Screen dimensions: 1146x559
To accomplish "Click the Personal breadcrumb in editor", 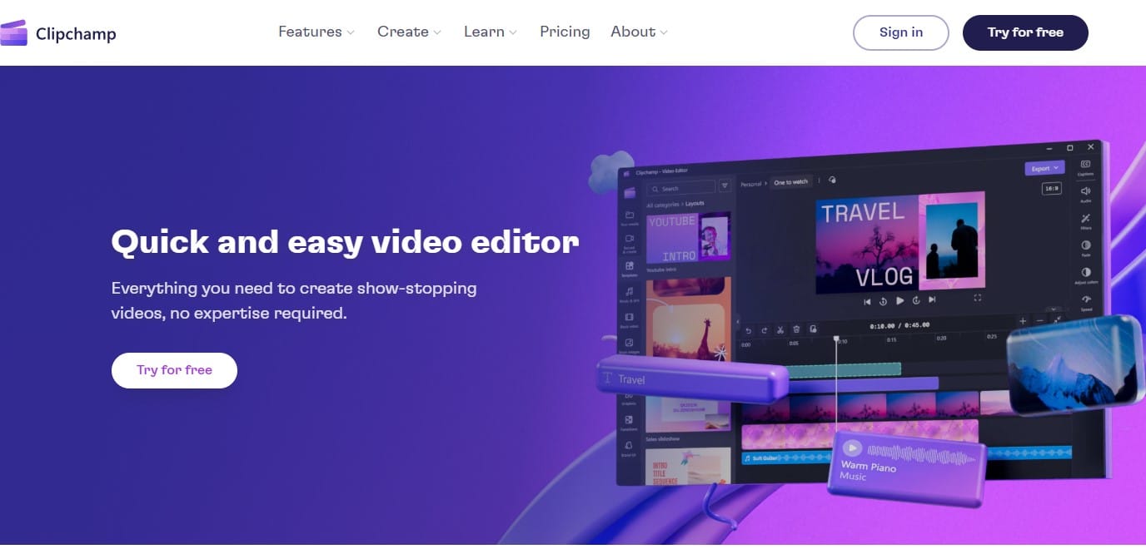I will 751,184.
